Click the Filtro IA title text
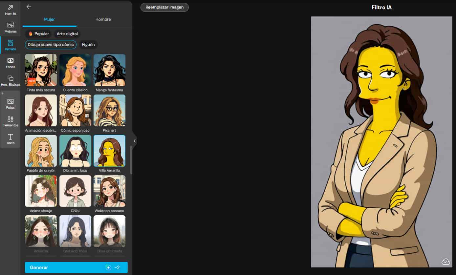The height and width of the screenshot is (275, 456). (x=381, y=7)
